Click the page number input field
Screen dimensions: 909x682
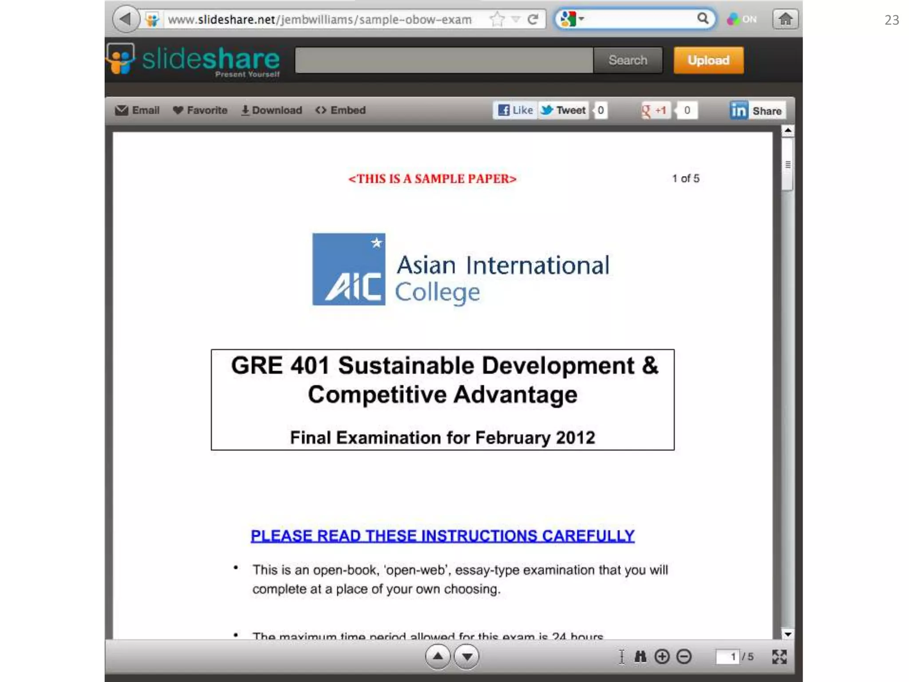[727, 656]
